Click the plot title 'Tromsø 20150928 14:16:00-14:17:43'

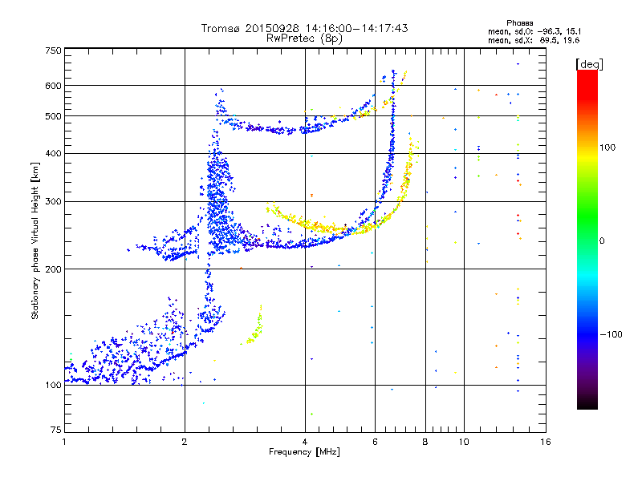[x=304, y=28]
